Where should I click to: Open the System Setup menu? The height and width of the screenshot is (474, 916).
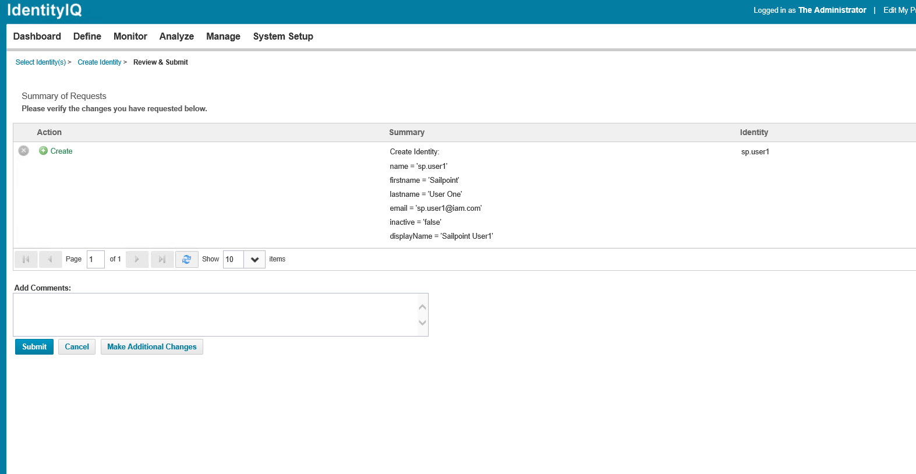point(283,36)
